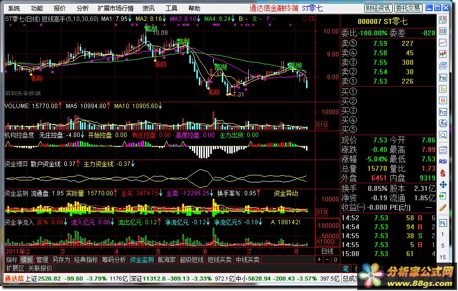The height and width of the screenshot is (291, 458).
Task: Click the X10 scale box on the volume panel
Action: pos(321,125)
